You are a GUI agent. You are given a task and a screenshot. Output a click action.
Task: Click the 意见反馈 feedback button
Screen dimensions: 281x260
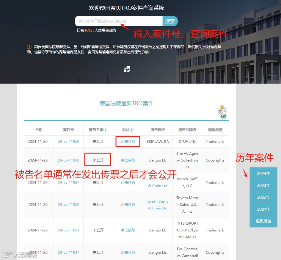tap(263, 221)
